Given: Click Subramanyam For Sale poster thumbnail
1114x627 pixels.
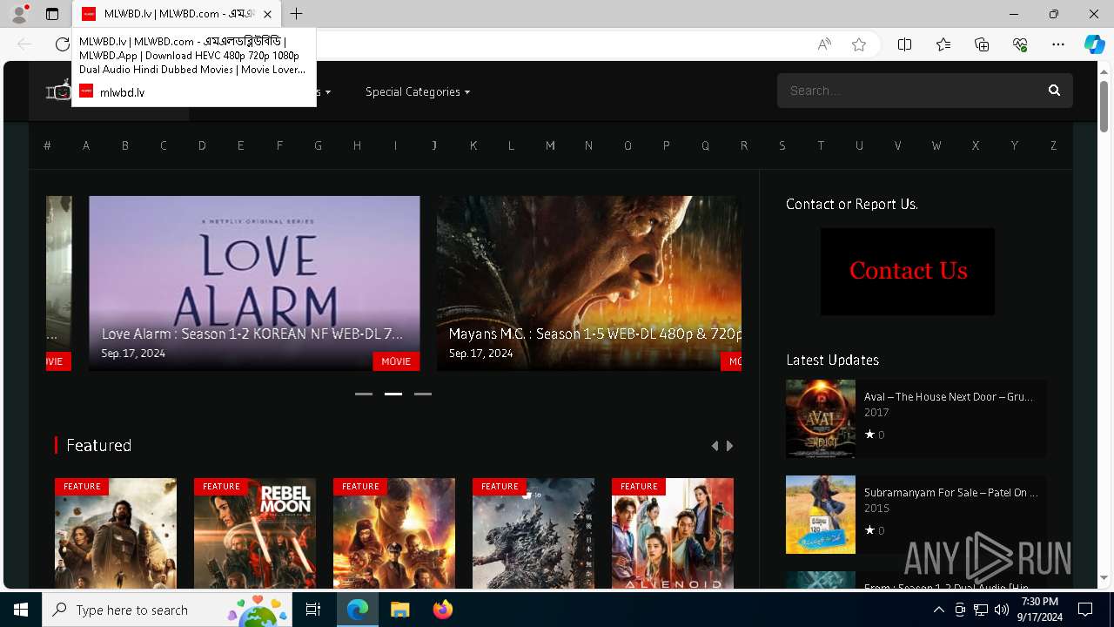Looking at the screenshot, I should pos(821,515).
